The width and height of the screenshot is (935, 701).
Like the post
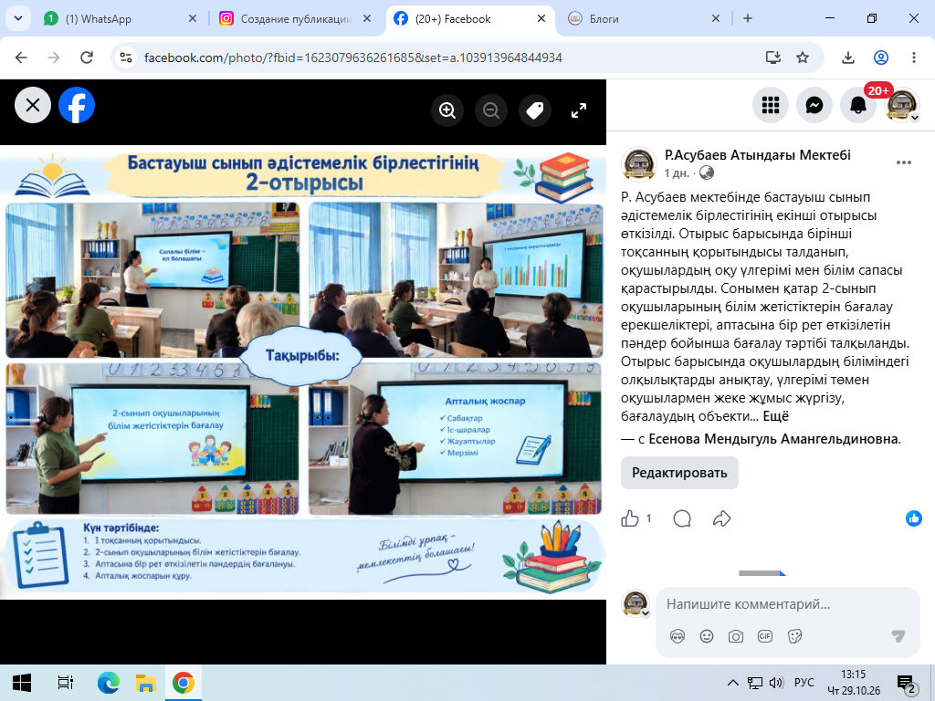click(x=630, y=518)
